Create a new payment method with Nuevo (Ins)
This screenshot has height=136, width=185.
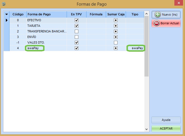click(x=166, y=15)
